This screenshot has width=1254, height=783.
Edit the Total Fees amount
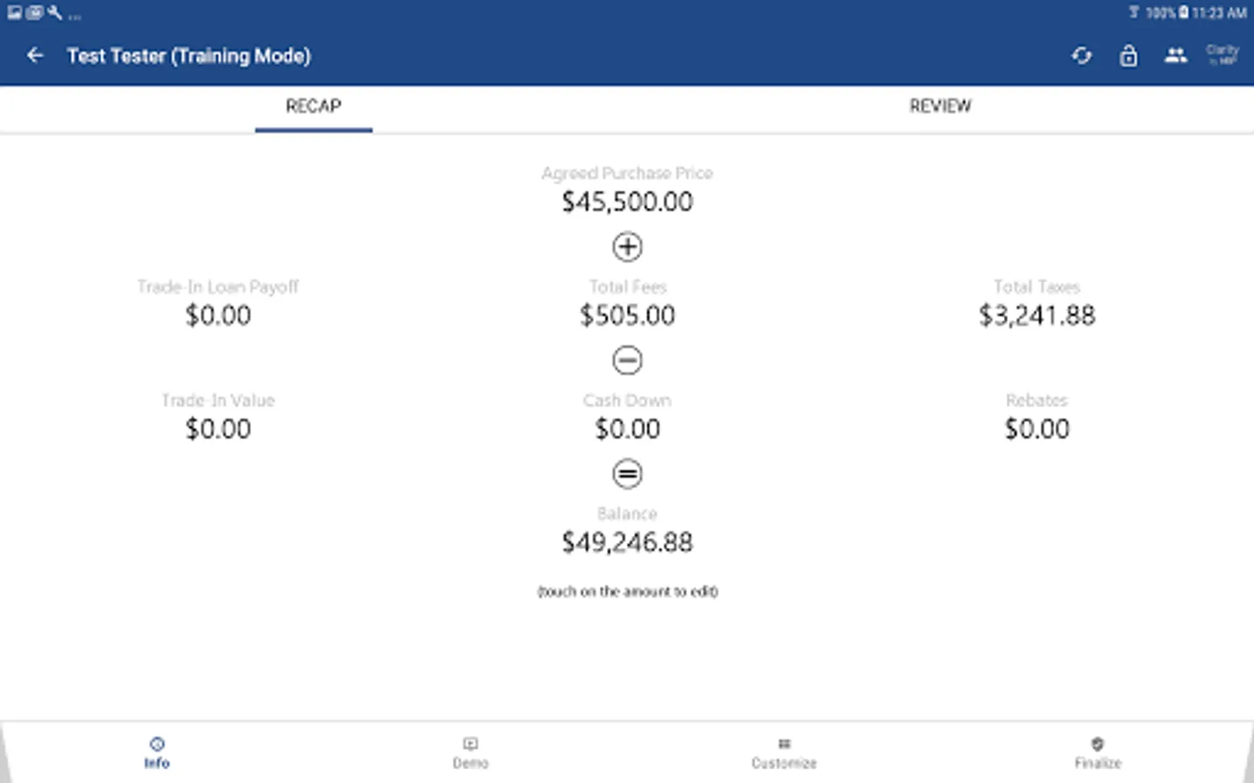[627, 316]
